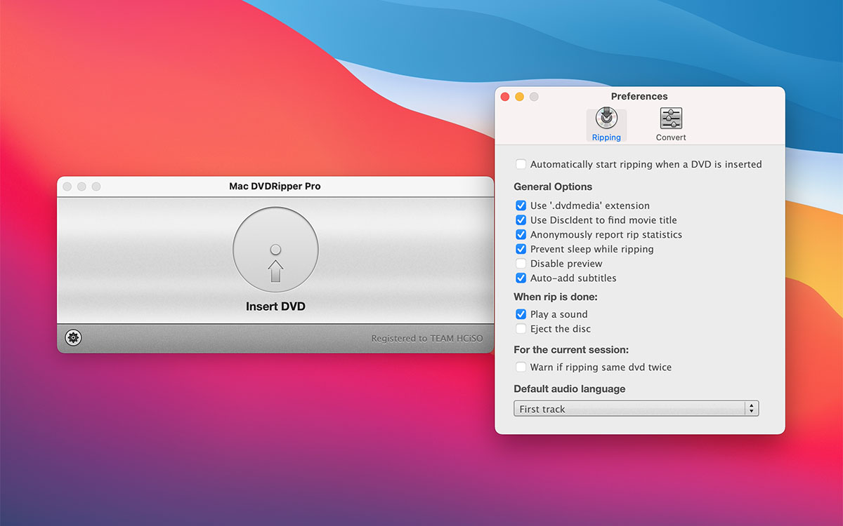
Task: Close the Preferences window
Action: click(x=504, y=97)
